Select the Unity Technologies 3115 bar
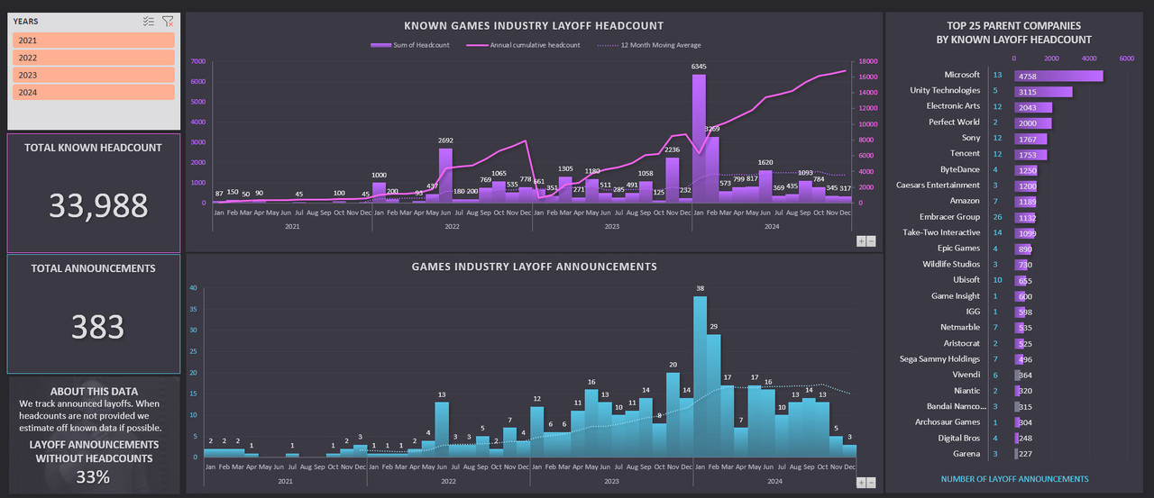1154x498 pixels. (1043, 91)
